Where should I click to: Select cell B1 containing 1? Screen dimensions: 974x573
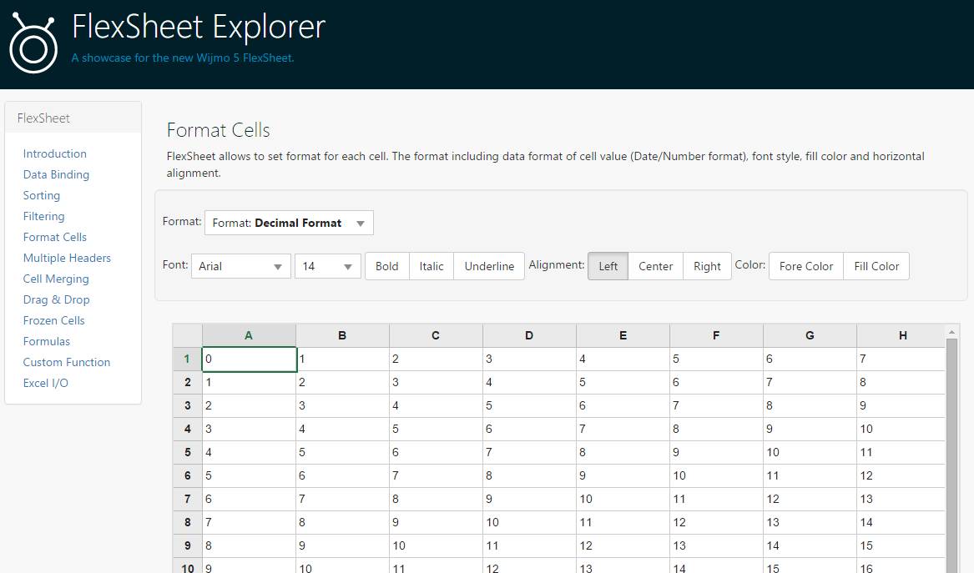pos(342,359)
